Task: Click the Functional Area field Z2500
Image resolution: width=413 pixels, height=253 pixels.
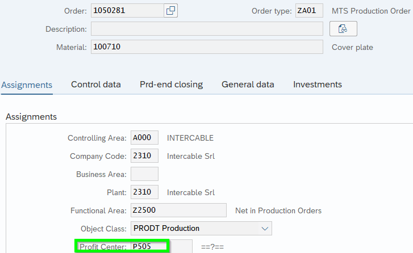Action: click(178, 210)
